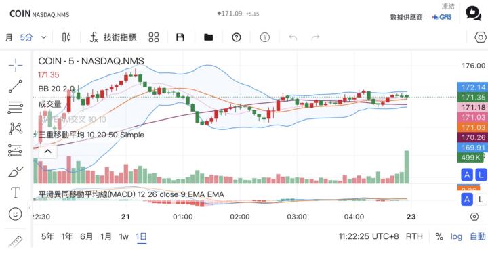Open the feedback chat icon

coord(473,14)
